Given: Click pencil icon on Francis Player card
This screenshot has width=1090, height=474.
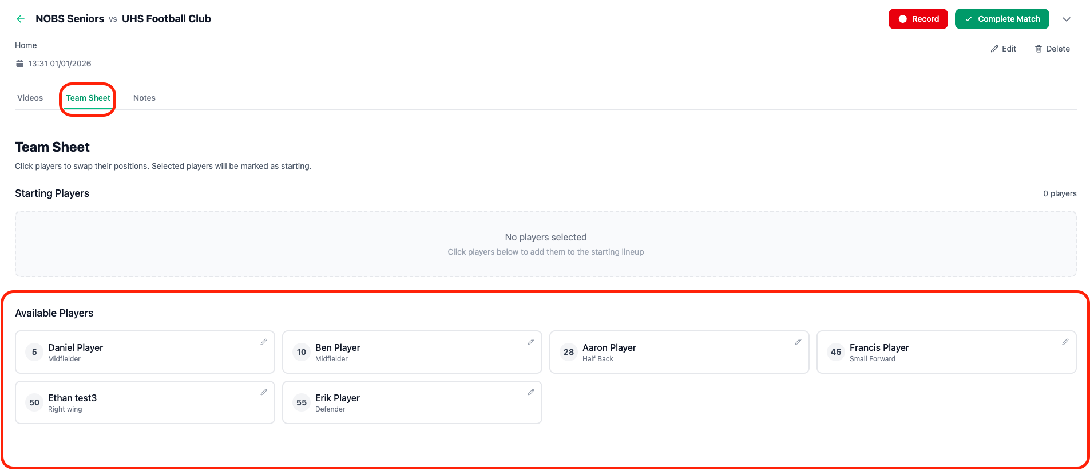Looking at the screenshot, I should pos(1065,342).
